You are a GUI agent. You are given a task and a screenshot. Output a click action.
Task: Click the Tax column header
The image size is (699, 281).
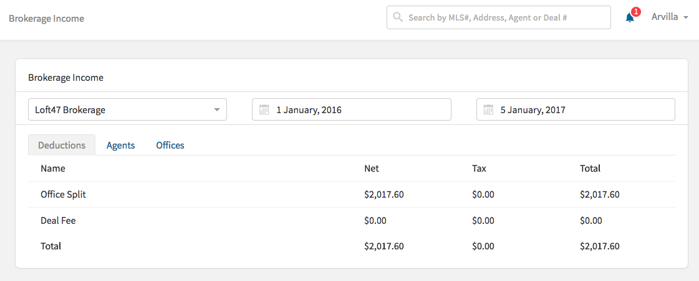pyautogui.click(x=479, y=168)
